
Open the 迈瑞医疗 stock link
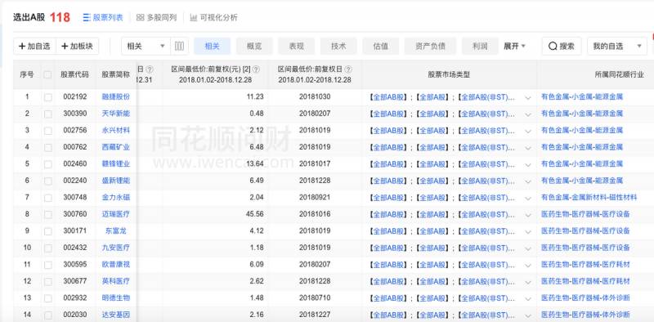(115, 214)
